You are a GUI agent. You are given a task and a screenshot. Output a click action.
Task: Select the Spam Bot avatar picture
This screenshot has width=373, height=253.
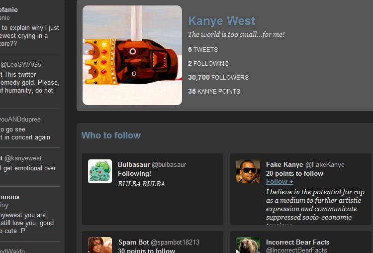100,245
